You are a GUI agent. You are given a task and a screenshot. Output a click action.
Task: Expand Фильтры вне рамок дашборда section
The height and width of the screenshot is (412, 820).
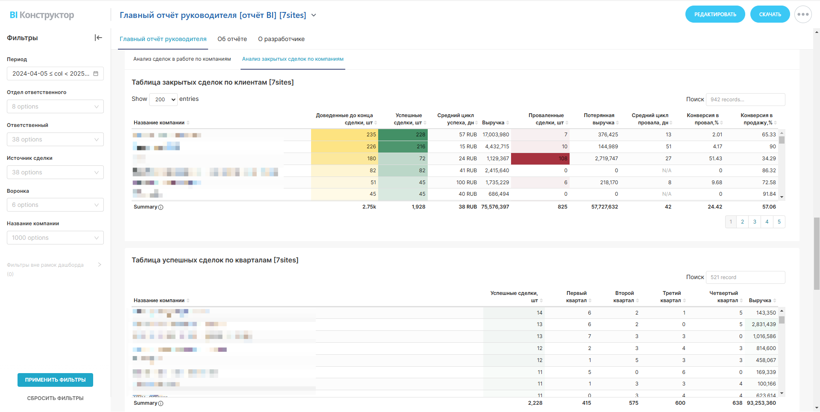point(100,265)
